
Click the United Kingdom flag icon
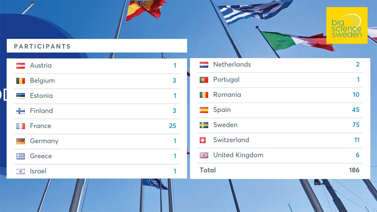[x=204, y=155]
